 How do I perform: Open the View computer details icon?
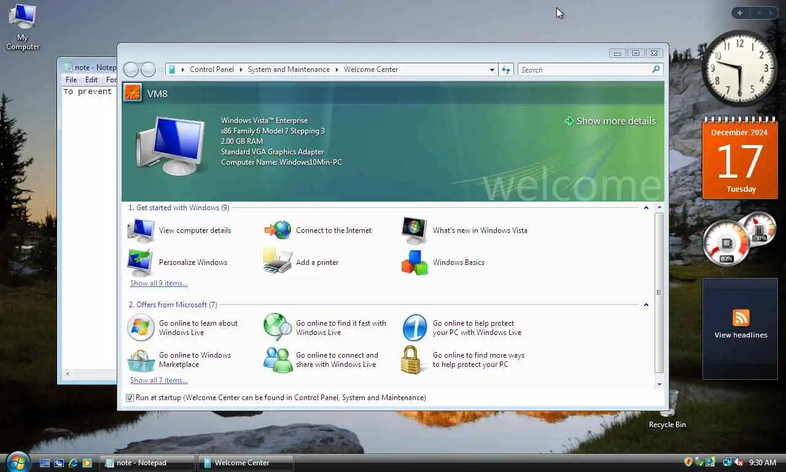click(x=141, y=230)
